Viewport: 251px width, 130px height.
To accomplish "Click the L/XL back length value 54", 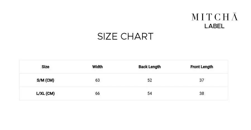I will [150, 93].
